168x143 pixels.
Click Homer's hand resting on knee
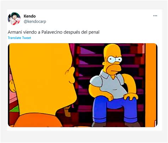(x=130, y=96)
